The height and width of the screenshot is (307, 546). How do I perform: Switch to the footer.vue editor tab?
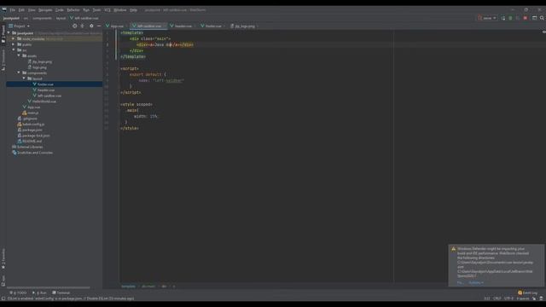click(x=212, y=26)
